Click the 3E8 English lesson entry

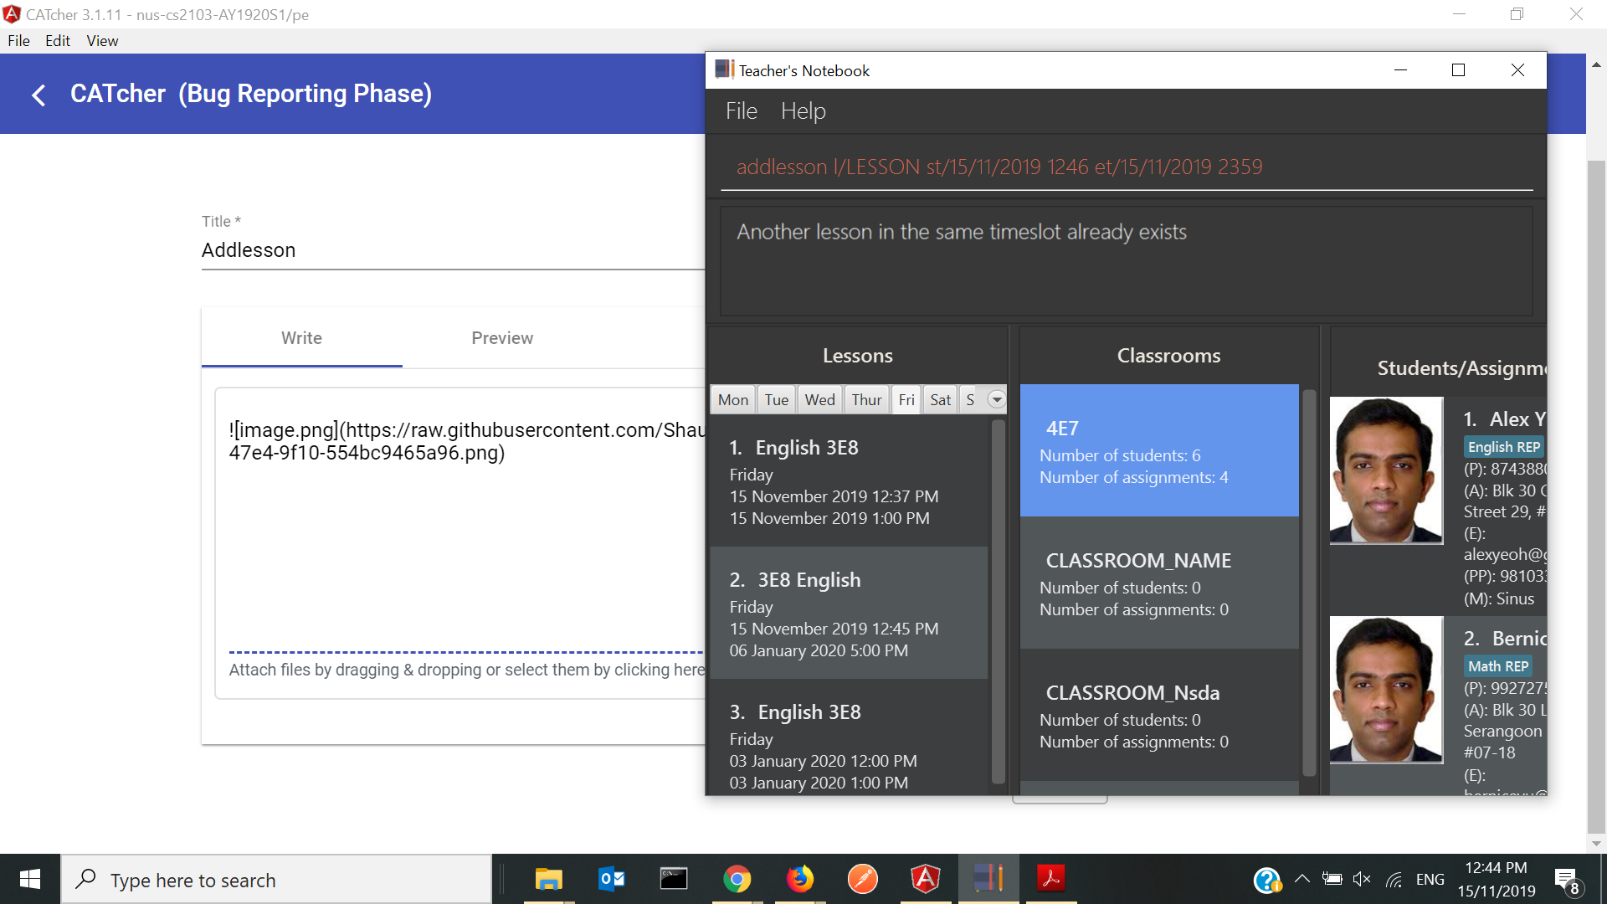[x=849, y=614]
